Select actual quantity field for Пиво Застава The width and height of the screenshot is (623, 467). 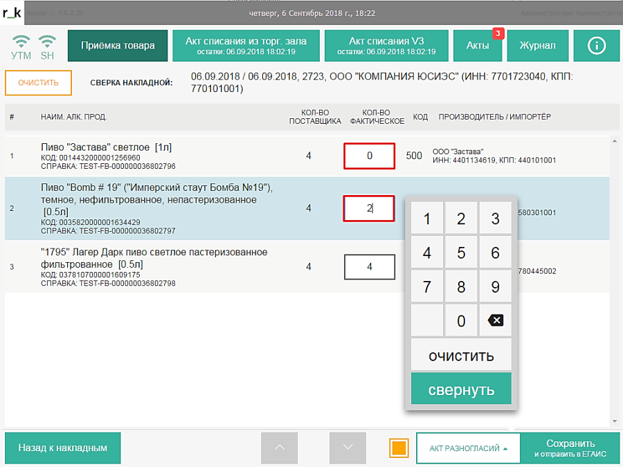[x=369, y=156]
